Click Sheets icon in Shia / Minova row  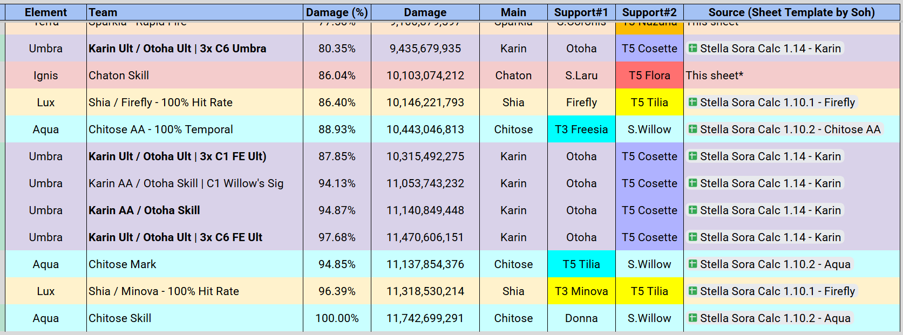coord(693,291)
